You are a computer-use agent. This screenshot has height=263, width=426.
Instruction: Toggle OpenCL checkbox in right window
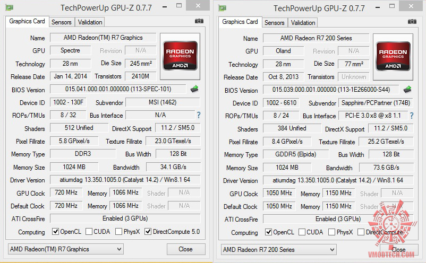click(268, 232)
